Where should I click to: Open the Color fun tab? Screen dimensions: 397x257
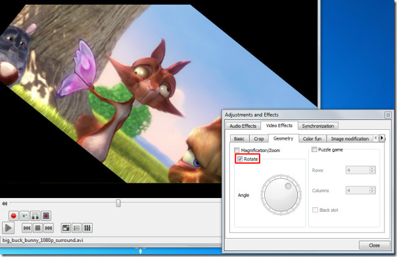tap(312, 139)
